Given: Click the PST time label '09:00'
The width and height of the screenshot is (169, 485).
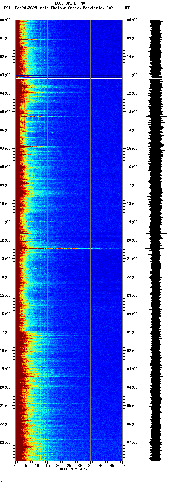Looking at the screenshot, I should [x=5, y=185].
